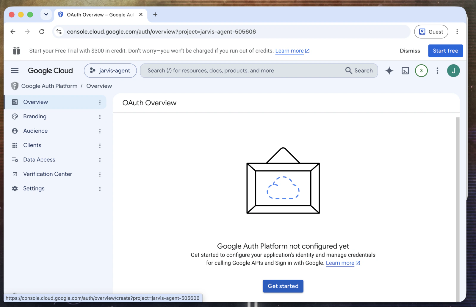Viewport: 476px width, 307px height.
Task: Dismiss the free trial banner
Action: point(410,51)
